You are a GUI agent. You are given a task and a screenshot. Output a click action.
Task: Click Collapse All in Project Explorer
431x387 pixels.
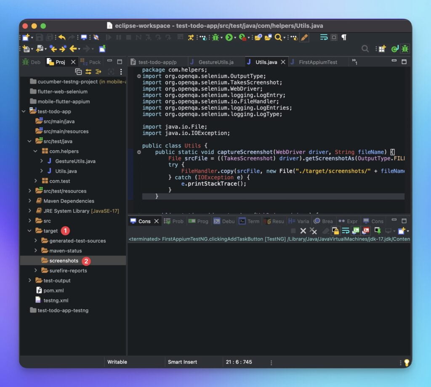coord(78,72)
